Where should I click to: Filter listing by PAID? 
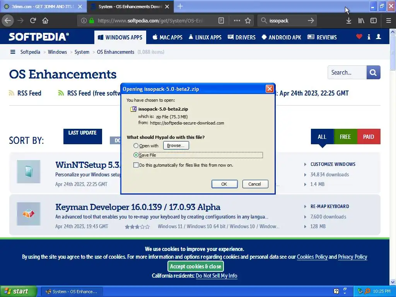[x=369, y=137]
